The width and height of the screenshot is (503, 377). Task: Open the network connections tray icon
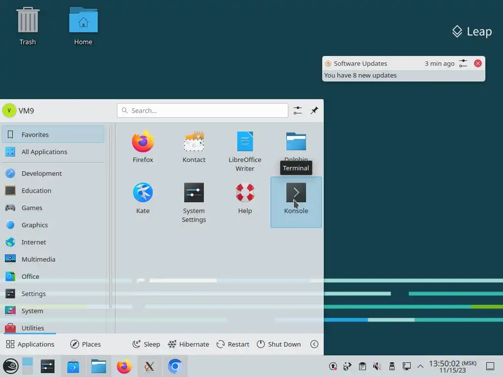point(406,366)
